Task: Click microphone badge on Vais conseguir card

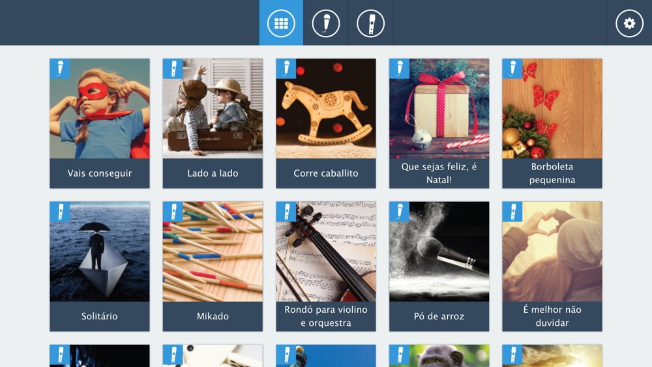Action: pyautogui.click(x=60, y=68)
